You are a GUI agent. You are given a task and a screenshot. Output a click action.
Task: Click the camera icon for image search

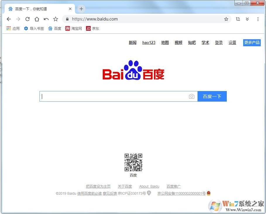(x=192, y=96)
